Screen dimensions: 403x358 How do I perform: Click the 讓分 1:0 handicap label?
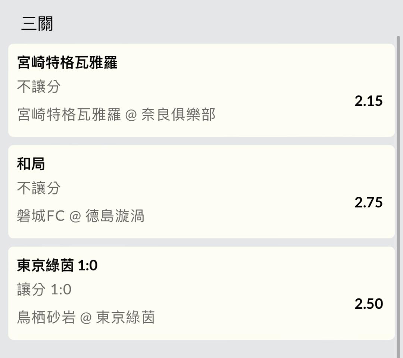pos(44,289)
